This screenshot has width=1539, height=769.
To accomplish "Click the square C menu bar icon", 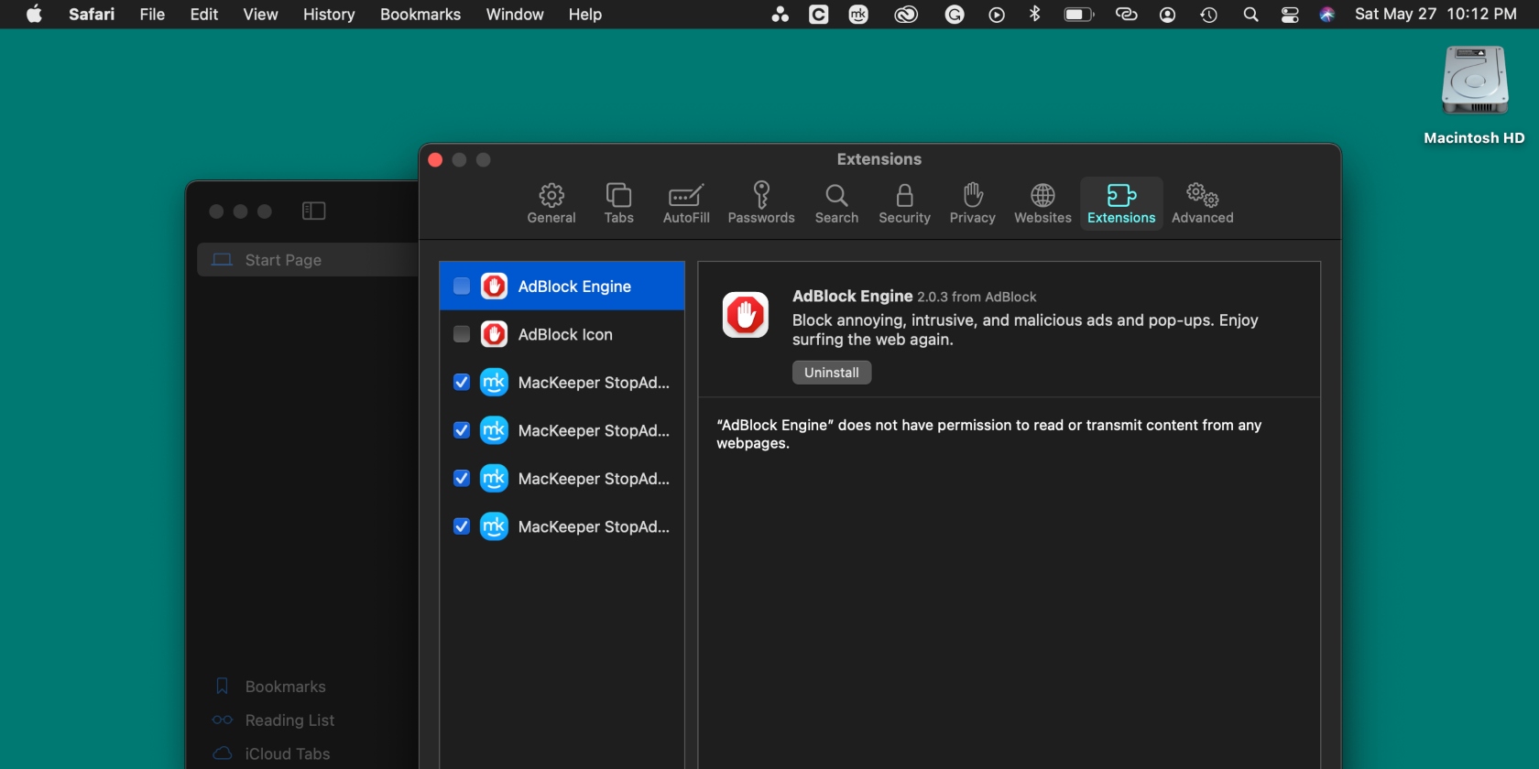I will pos(819,15).
